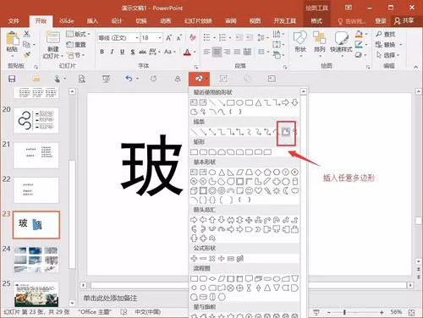This screenshot has height=318, width=423.
Task: Expand the font color dropdown arrow
Action: click(x=195, y=52)
